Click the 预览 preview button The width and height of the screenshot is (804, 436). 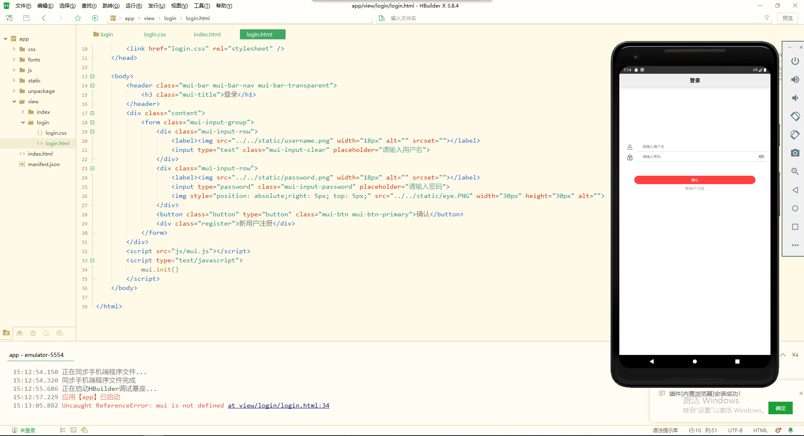787,18
